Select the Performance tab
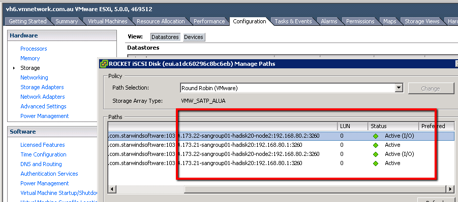The width and height of the screenshot is (458, 202). point(209,21)
